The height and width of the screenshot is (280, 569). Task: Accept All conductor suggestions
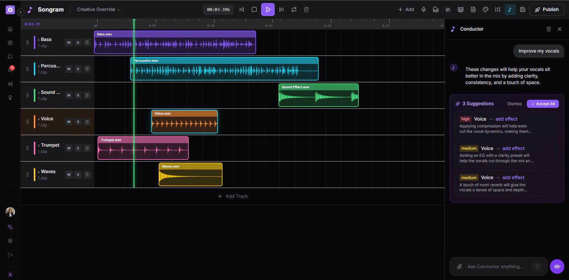coord(543,104)
